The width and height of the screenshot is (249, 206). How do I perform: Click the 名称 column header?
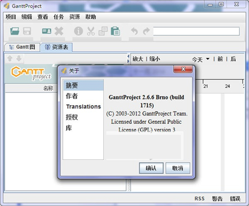click(x=48, y=88)
